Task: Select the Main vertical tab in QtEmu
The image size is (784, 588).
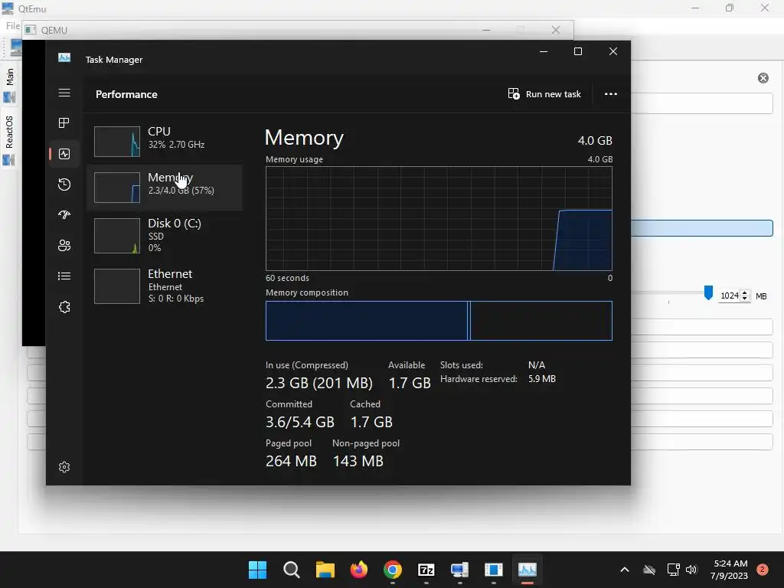Action: point(9,86)
